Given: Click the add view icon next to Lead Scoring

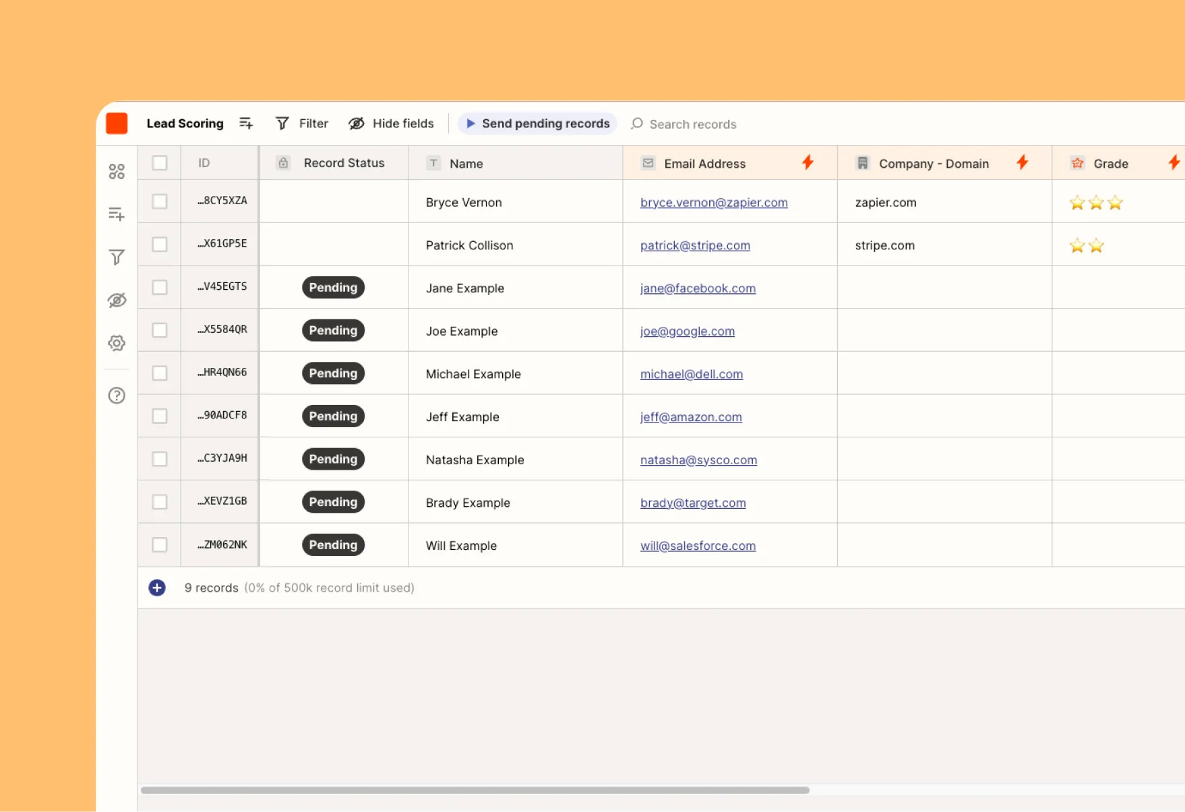Looking at the screenshot, I should click(x=246, y=123).
